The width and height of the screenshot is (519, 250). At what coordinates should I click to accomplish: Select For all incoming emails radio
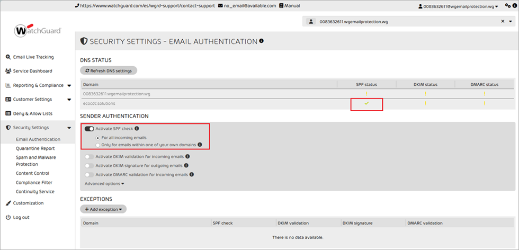97,137
